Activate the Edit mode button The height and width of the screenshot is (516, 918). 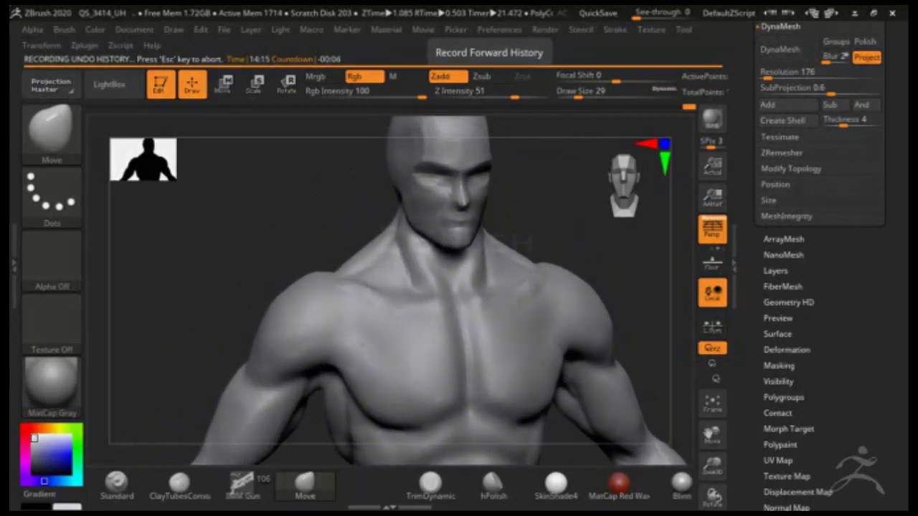click(x=161, y=84)
